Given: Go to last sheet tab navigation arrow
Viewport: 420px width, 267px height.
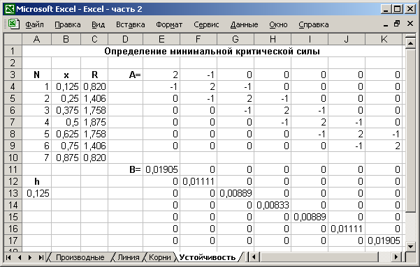Looking at the screenshot, I should pos(41,258).
